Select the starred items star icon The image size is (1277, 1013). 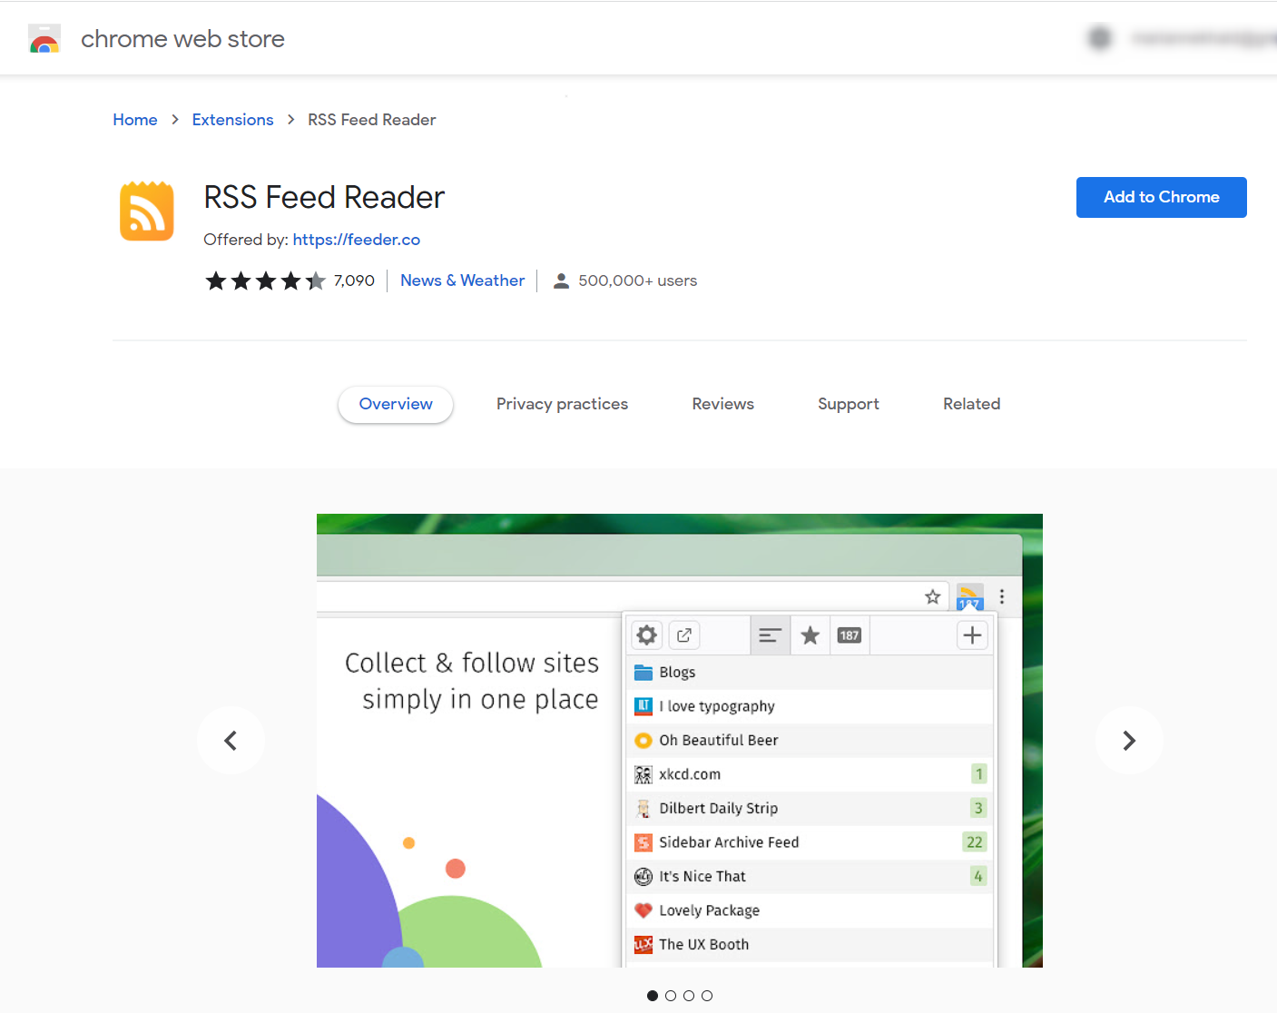[x=810, y=634]
